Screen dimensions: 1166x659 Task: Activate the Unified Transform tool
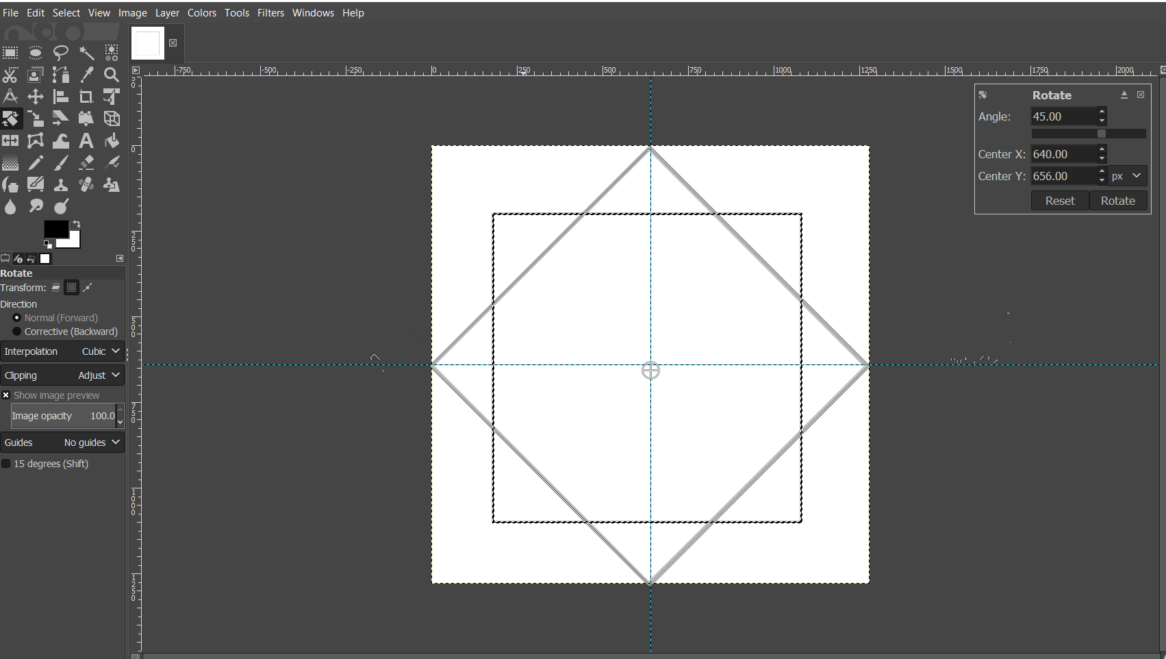click(x=112, y=97)
